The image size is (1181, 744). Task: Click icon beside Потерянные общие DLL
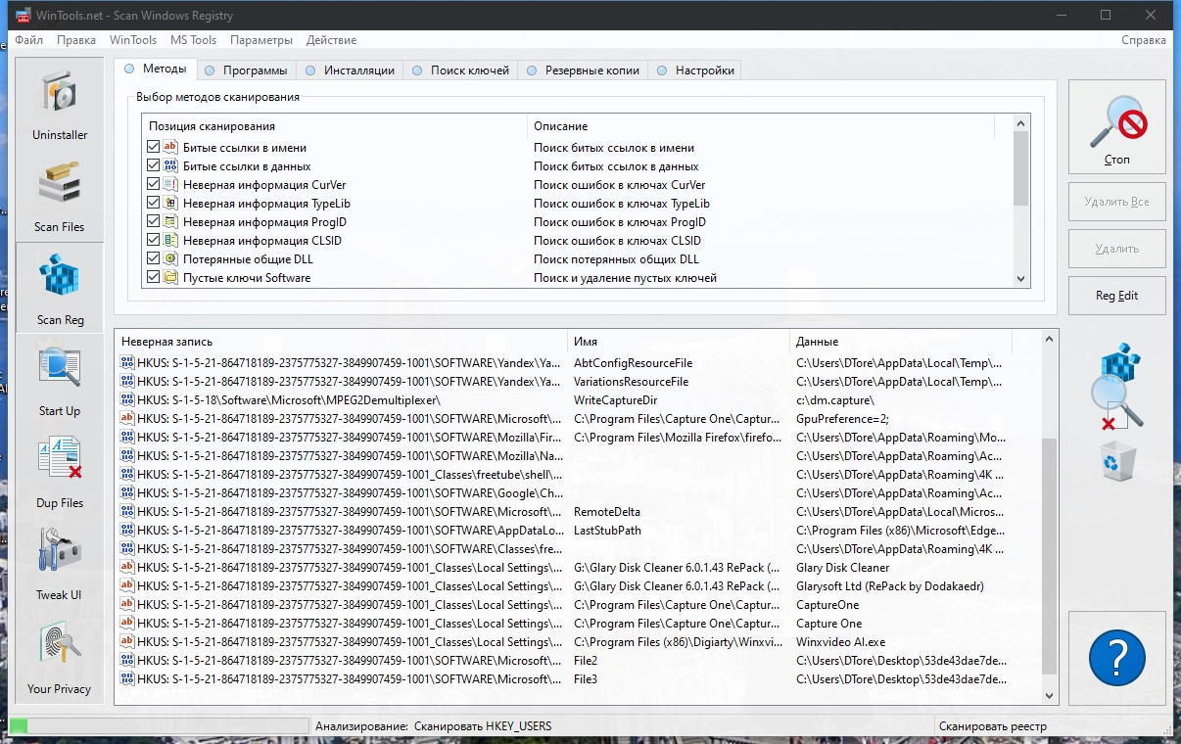click(x=169, y=259)
